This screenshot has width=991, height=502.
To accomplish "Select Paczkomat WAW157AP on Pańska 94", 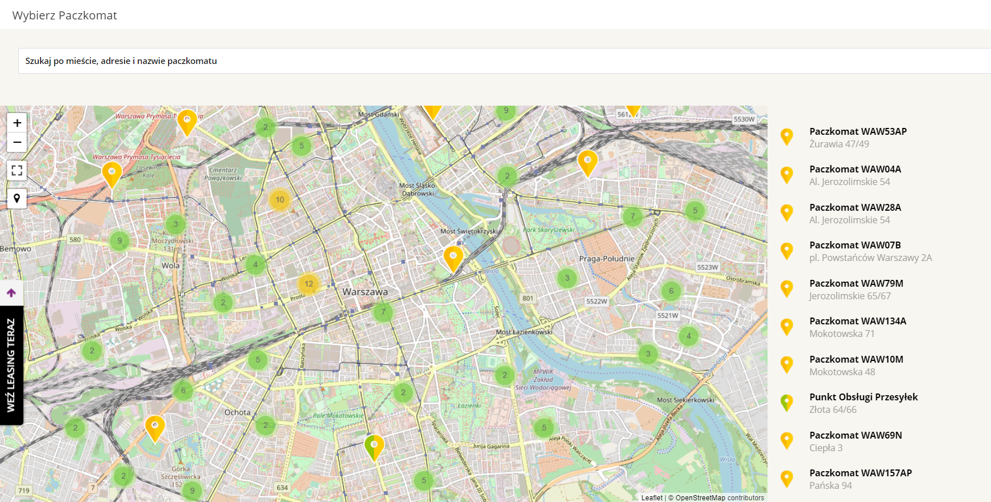I will [860, 473].
